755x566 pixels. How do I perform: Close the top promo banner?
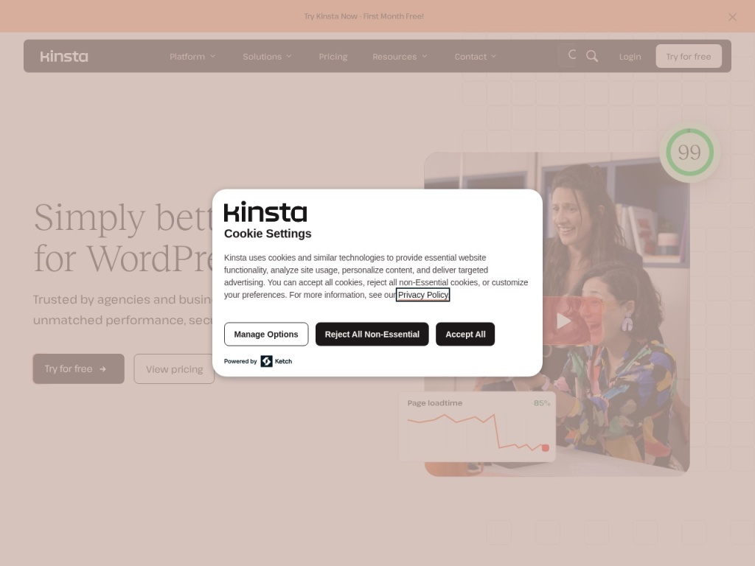coord(732,17)
